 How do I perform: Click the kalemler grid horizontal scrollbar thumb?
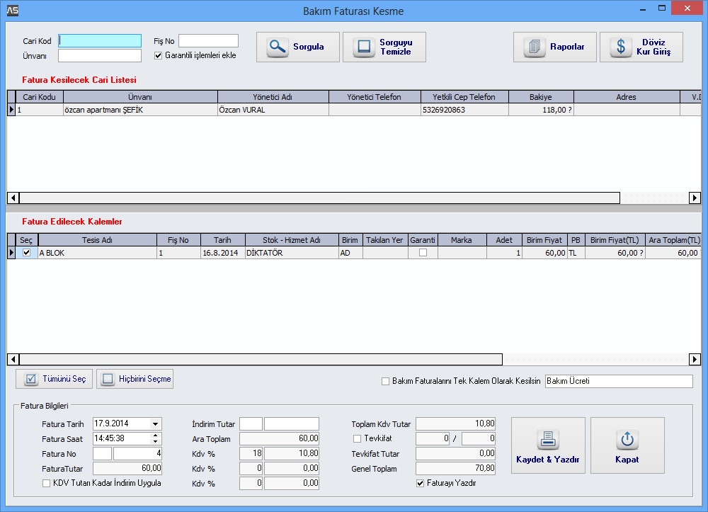(261, 360)
